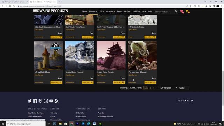Viewport: 224px width, 126px height.
Task: Open the Home menu item
Action: [x=85, y=12]
